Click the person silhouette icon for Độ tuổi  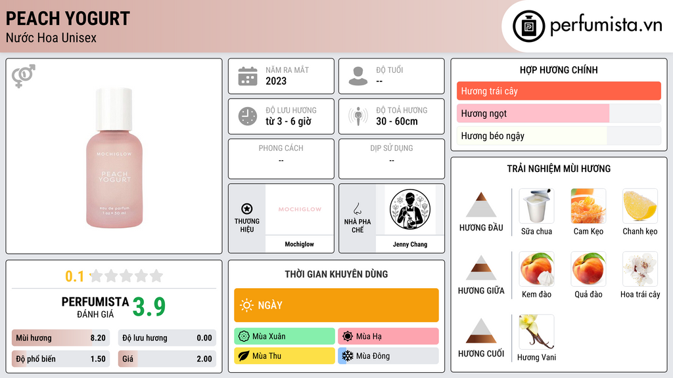tap(358, 76)
